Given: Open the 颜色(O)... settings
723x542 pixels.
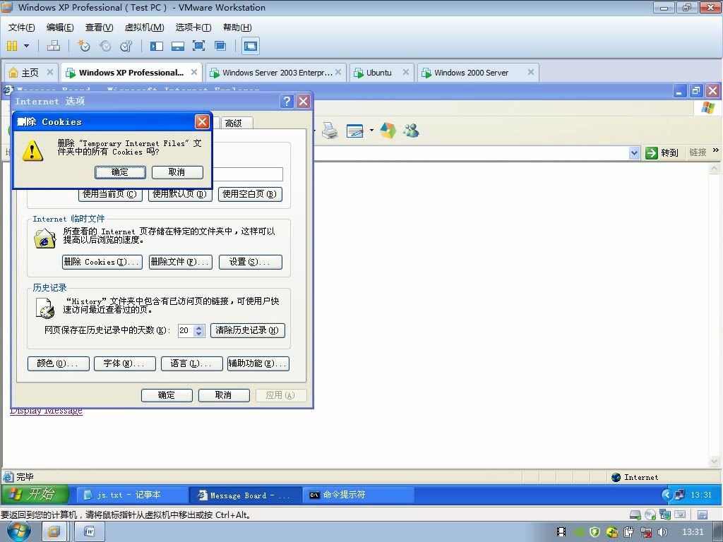Looking at the screenshot, I should click(58, 363).
